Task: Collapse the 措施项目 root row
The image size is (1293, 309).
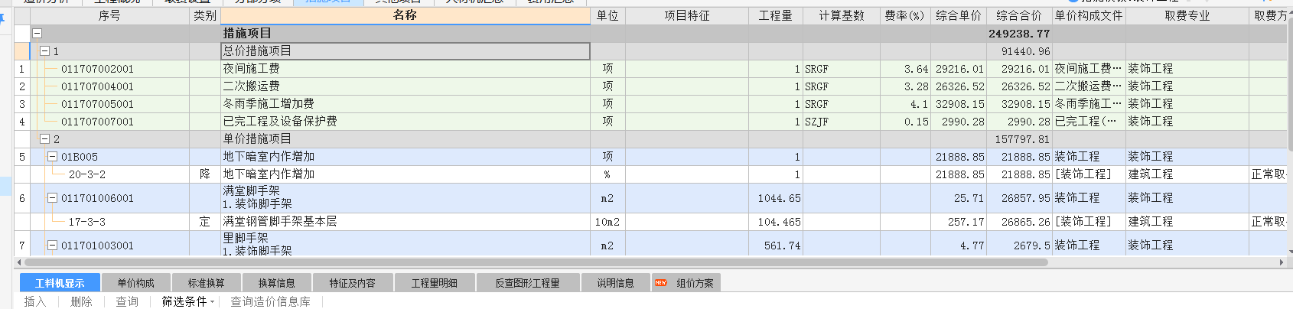Action: 37,34
